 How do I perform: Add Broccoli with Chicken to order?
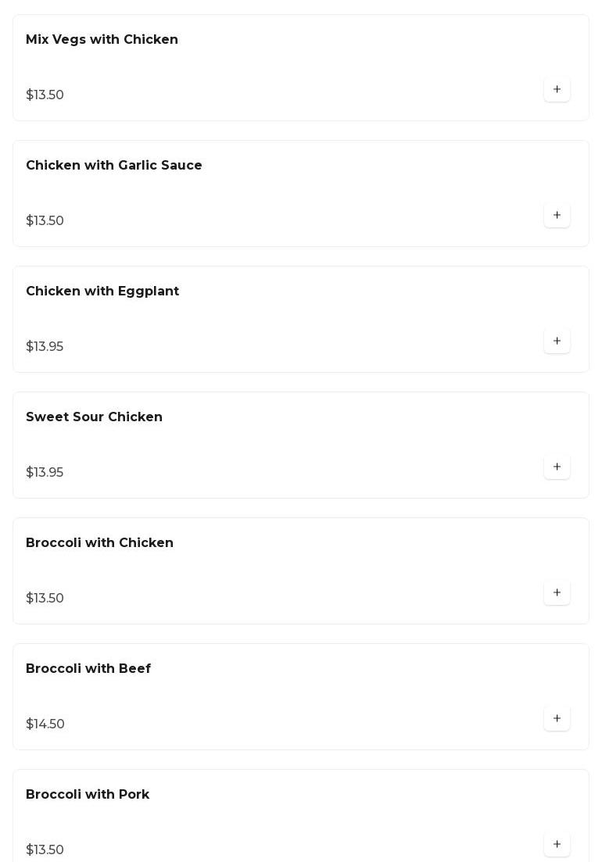click(x=557, y=593)
